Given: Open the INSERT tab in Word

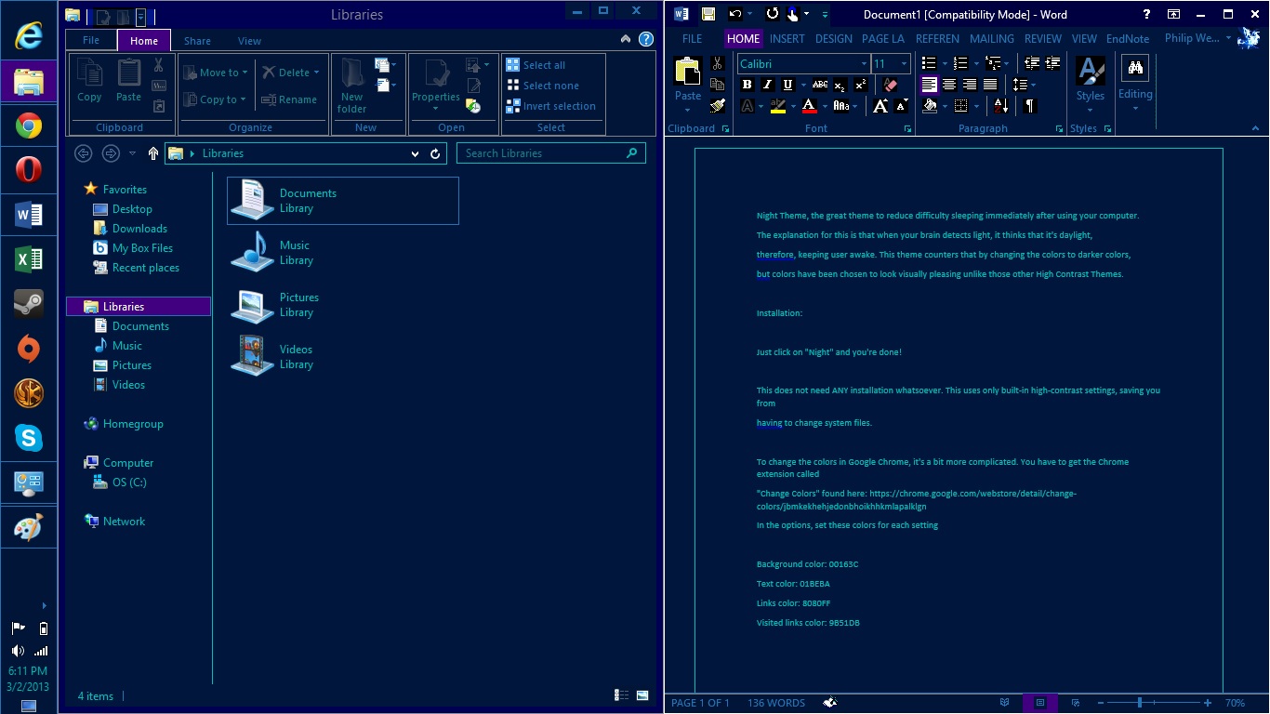Looking at the screenshot, I should [x=787, y=39].
